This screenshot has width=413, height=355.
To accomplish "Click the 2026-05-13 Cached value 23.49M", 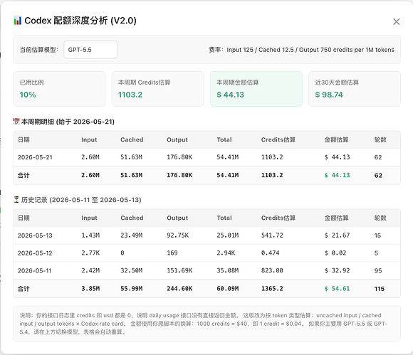I will (x=132, y=235).
